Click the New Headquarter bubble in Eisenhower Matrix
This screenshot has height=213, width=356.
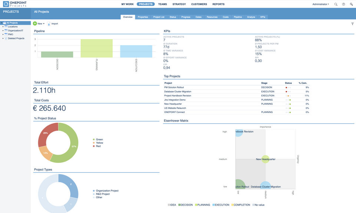tap(265, 159)
